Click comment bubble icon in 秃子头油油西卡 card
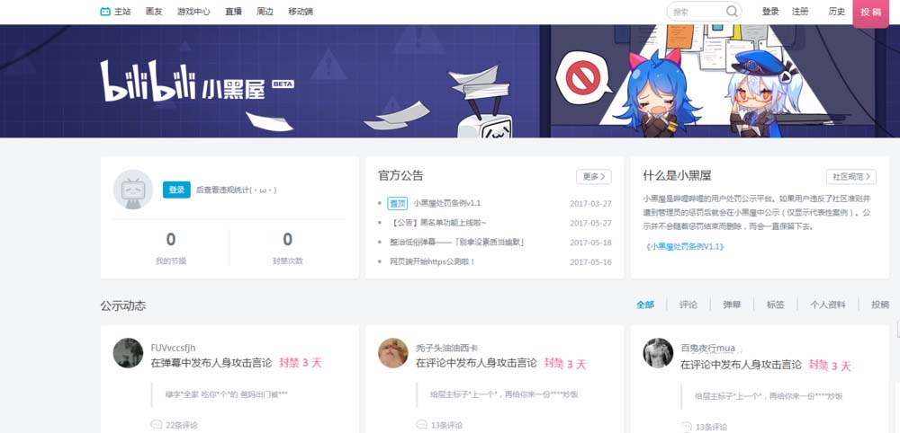The image size is (900, 433). pyautogui.click(x=421, y=425)
